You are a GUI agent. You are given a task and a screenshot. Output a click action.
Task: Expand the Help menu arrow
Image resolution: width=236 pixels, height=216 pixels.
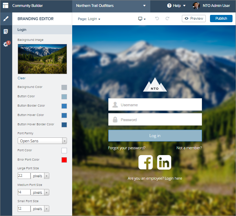tap(184, 6)
